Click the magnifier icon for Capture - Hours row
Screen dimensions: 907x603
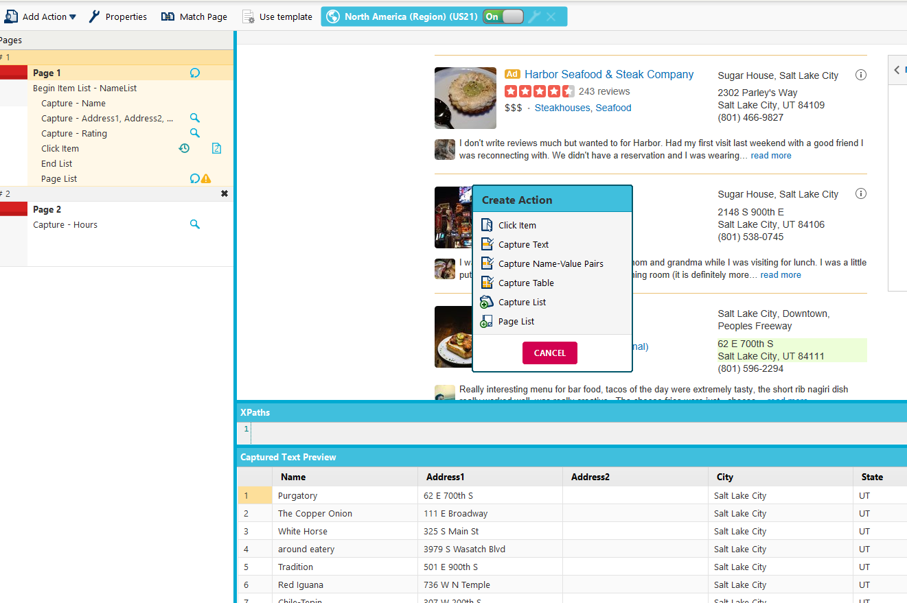[195, 224]
